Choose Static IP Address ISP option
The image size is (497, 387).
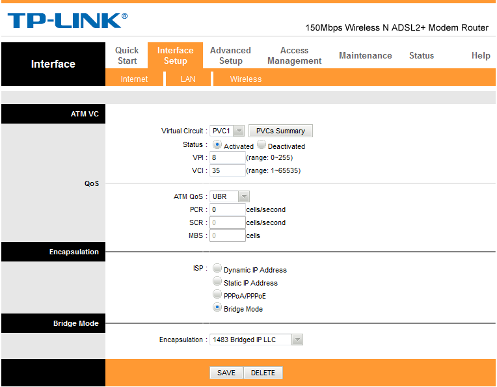[217, 281]
